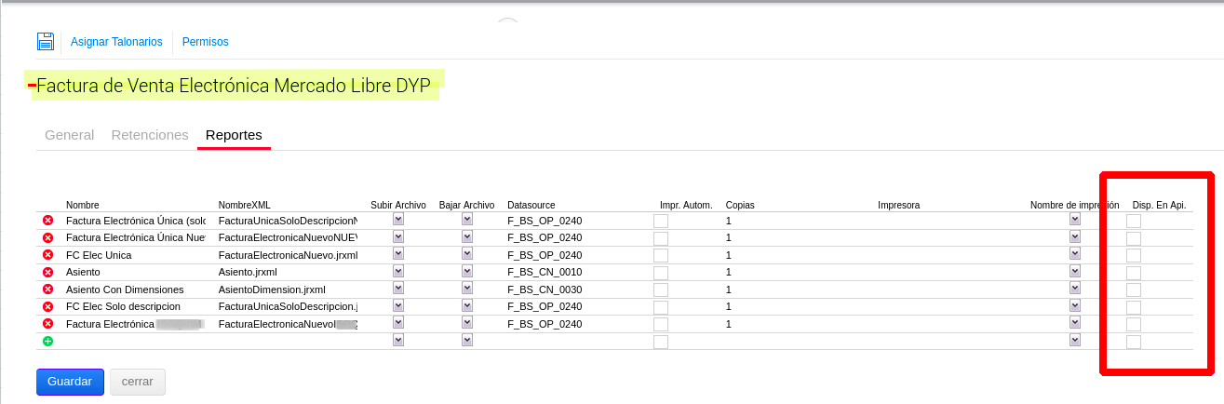
Task: Select the Reportes tab
Action: tap(234, 135)
